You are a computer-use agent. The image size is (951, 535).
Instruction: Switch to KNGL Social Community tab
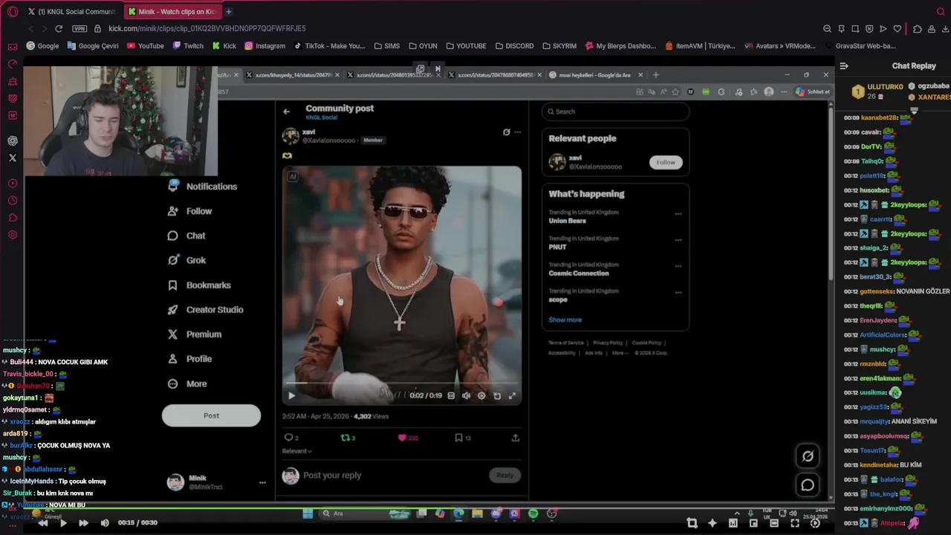(71, 11)
